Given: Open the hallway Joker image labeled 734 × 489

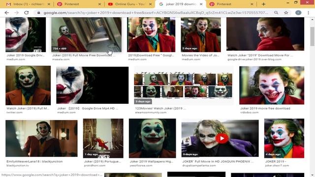Looking at the screenshot, I should click(x=87, y=34).
